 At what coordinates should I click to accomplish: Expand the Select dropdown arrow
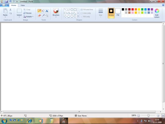tap(19, 17)
